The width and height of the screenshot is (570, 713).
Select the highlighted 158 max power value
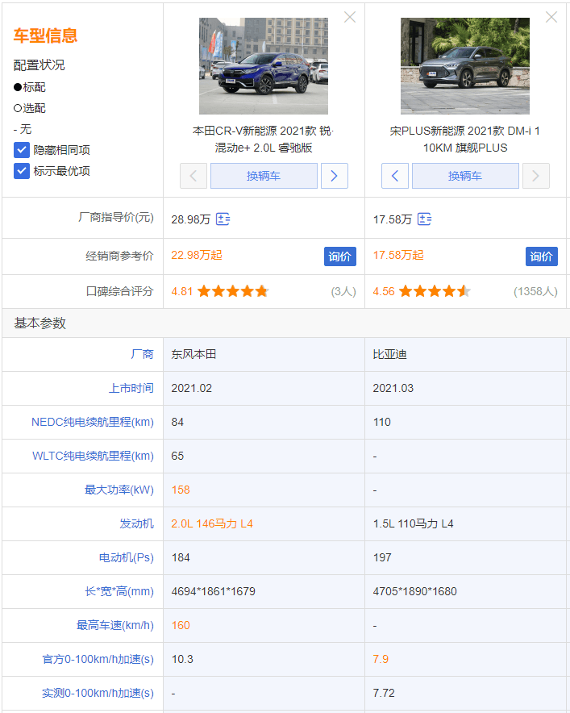point(181,490)
